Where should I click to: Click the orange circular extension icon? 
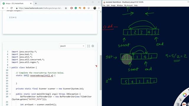[x=84, y=8]
